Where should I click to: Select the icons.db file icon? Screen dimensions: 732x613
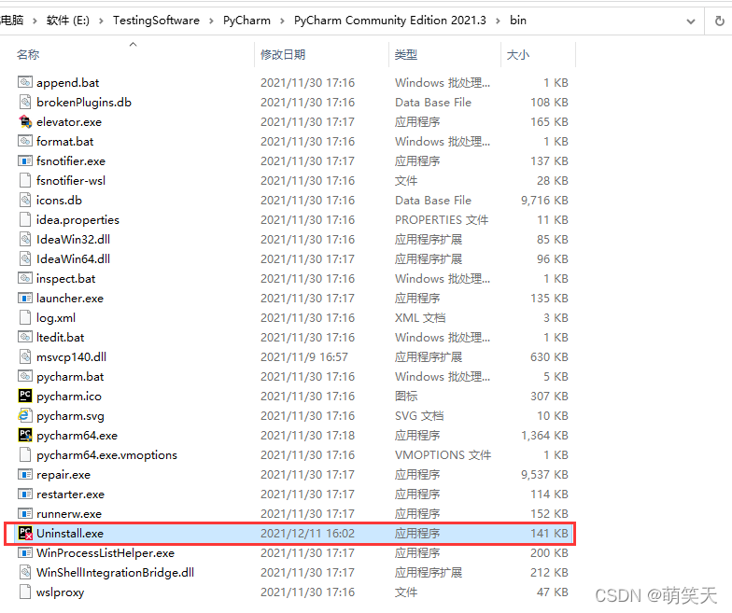click(x=25, y=200)
